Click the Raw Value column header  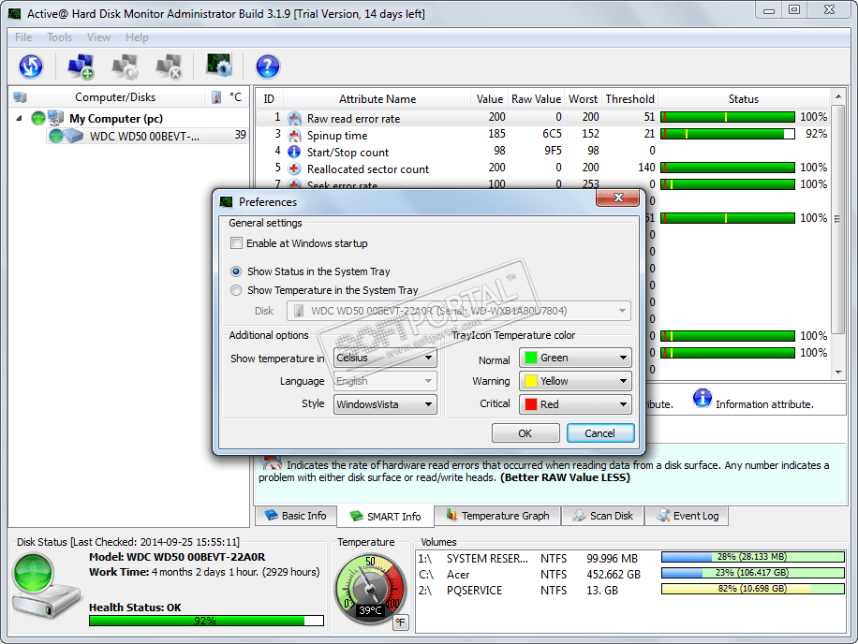point(536,99)
